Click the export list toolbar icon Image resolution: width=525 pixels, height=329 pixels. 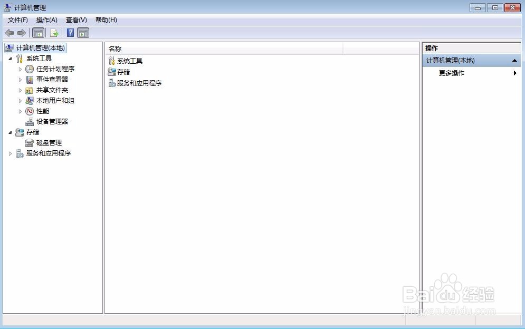(54, 33)
